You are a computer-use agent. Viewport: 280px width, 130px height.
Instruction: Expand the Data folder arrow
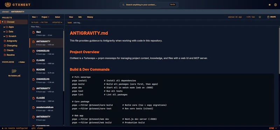click(x=4, y=31)
